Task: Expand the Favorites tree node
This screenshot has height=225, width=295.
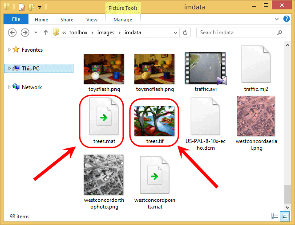Action: pos(9,49)
